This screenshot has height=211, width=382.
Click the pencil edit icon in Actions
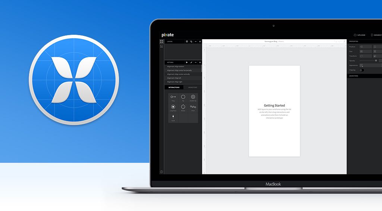pyautogui.click(x=191, y=62)
